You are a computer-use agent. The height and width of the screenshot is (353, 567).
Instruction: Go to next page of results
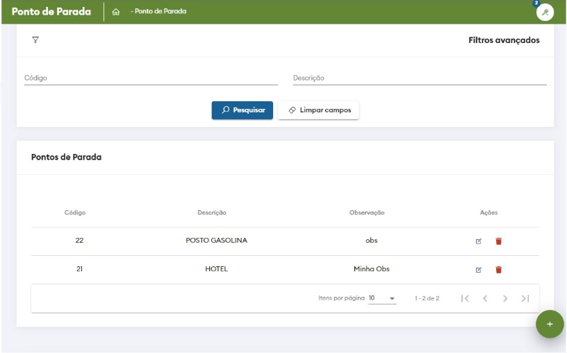click(x=505, y=298)
